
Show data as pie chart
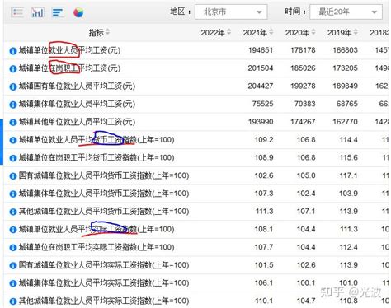coord(78,12)
